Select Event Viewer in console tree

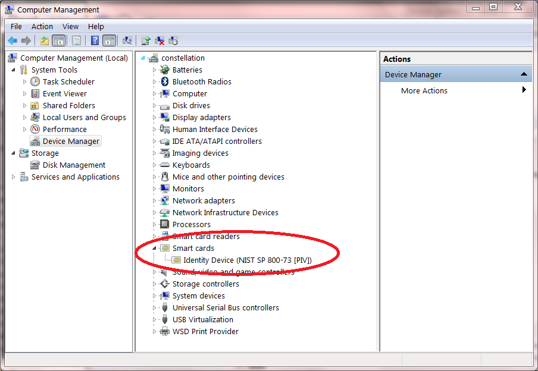coord(64,93)
